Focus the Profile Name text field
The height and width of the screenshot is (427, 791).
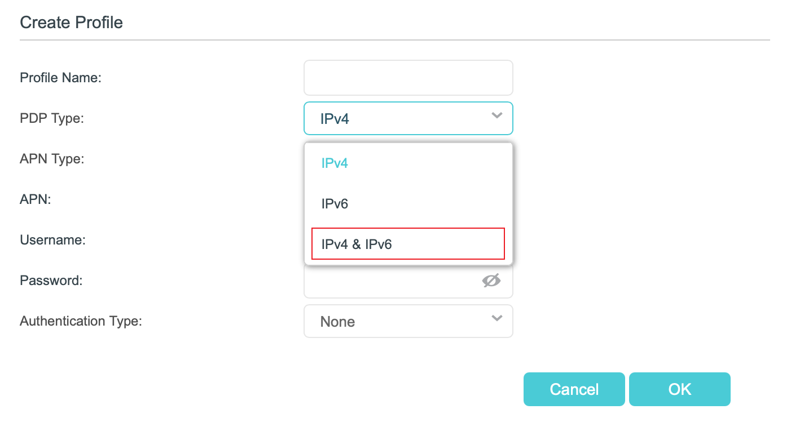(408, 78)
